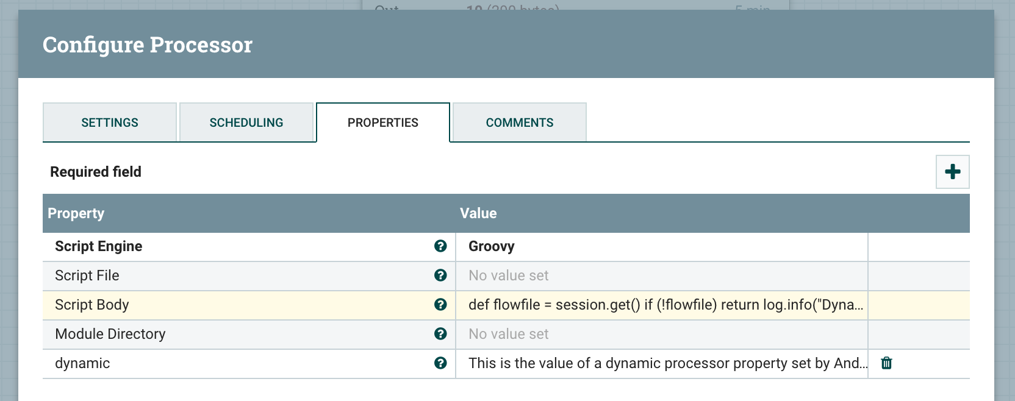Click the add new property plus icon
This screenshot has width=1015, height=401.
[x=952, y=172]
